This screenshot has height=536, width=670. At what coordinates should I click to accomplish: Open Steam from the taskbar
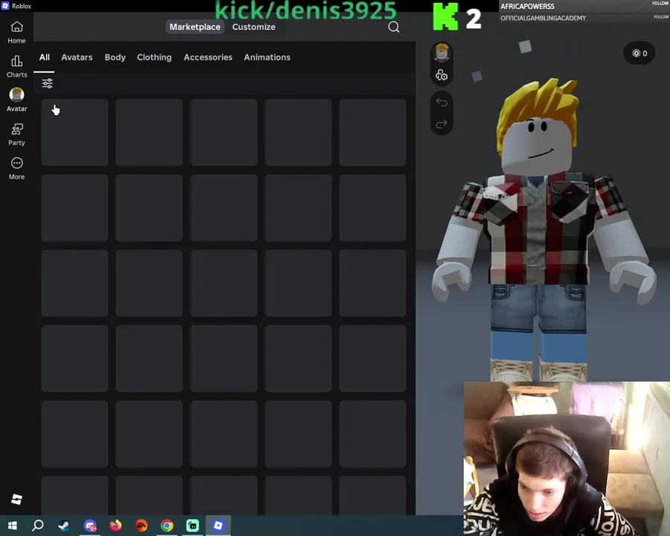[x=64, y=526]
